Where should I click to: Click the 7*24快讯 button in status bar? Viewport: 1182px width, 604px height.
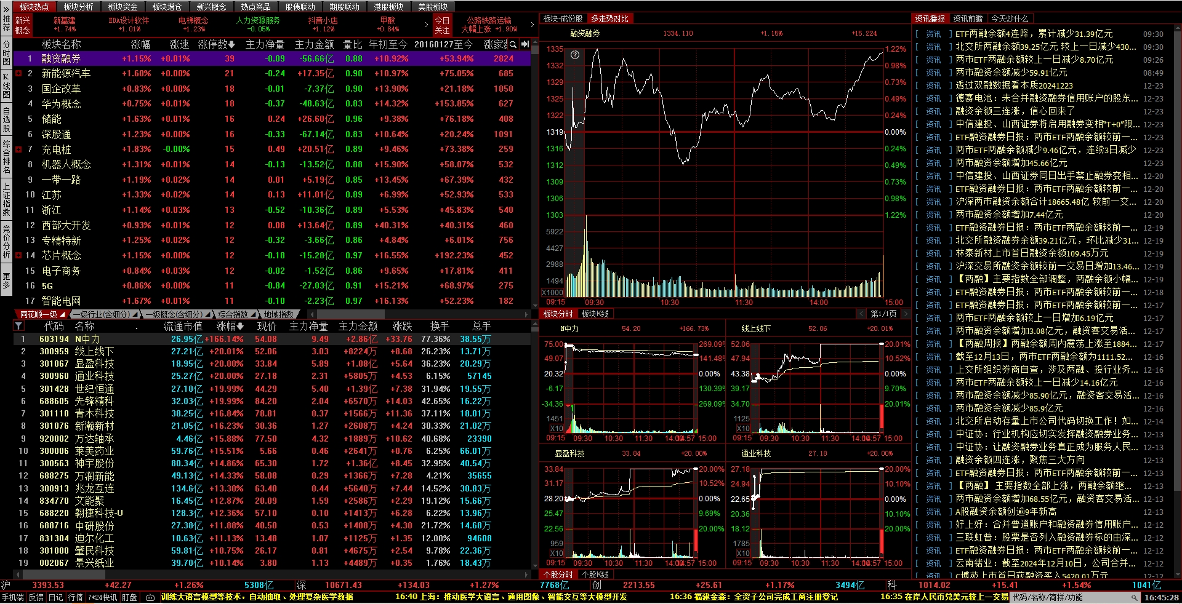[102, 597]
